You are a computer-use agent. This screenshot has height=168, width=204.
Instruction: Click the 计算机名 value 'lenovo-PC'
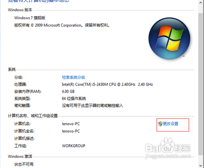pos(71,124)
